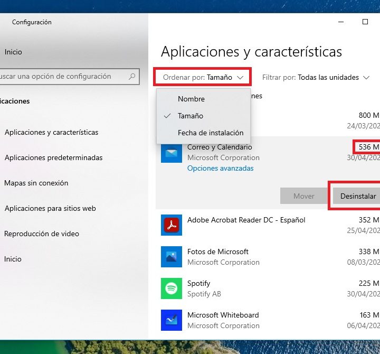The width and height of the screenshot is (380, 354).
Task: Click the disabled Mover button
Action: (x=303, y=196)
